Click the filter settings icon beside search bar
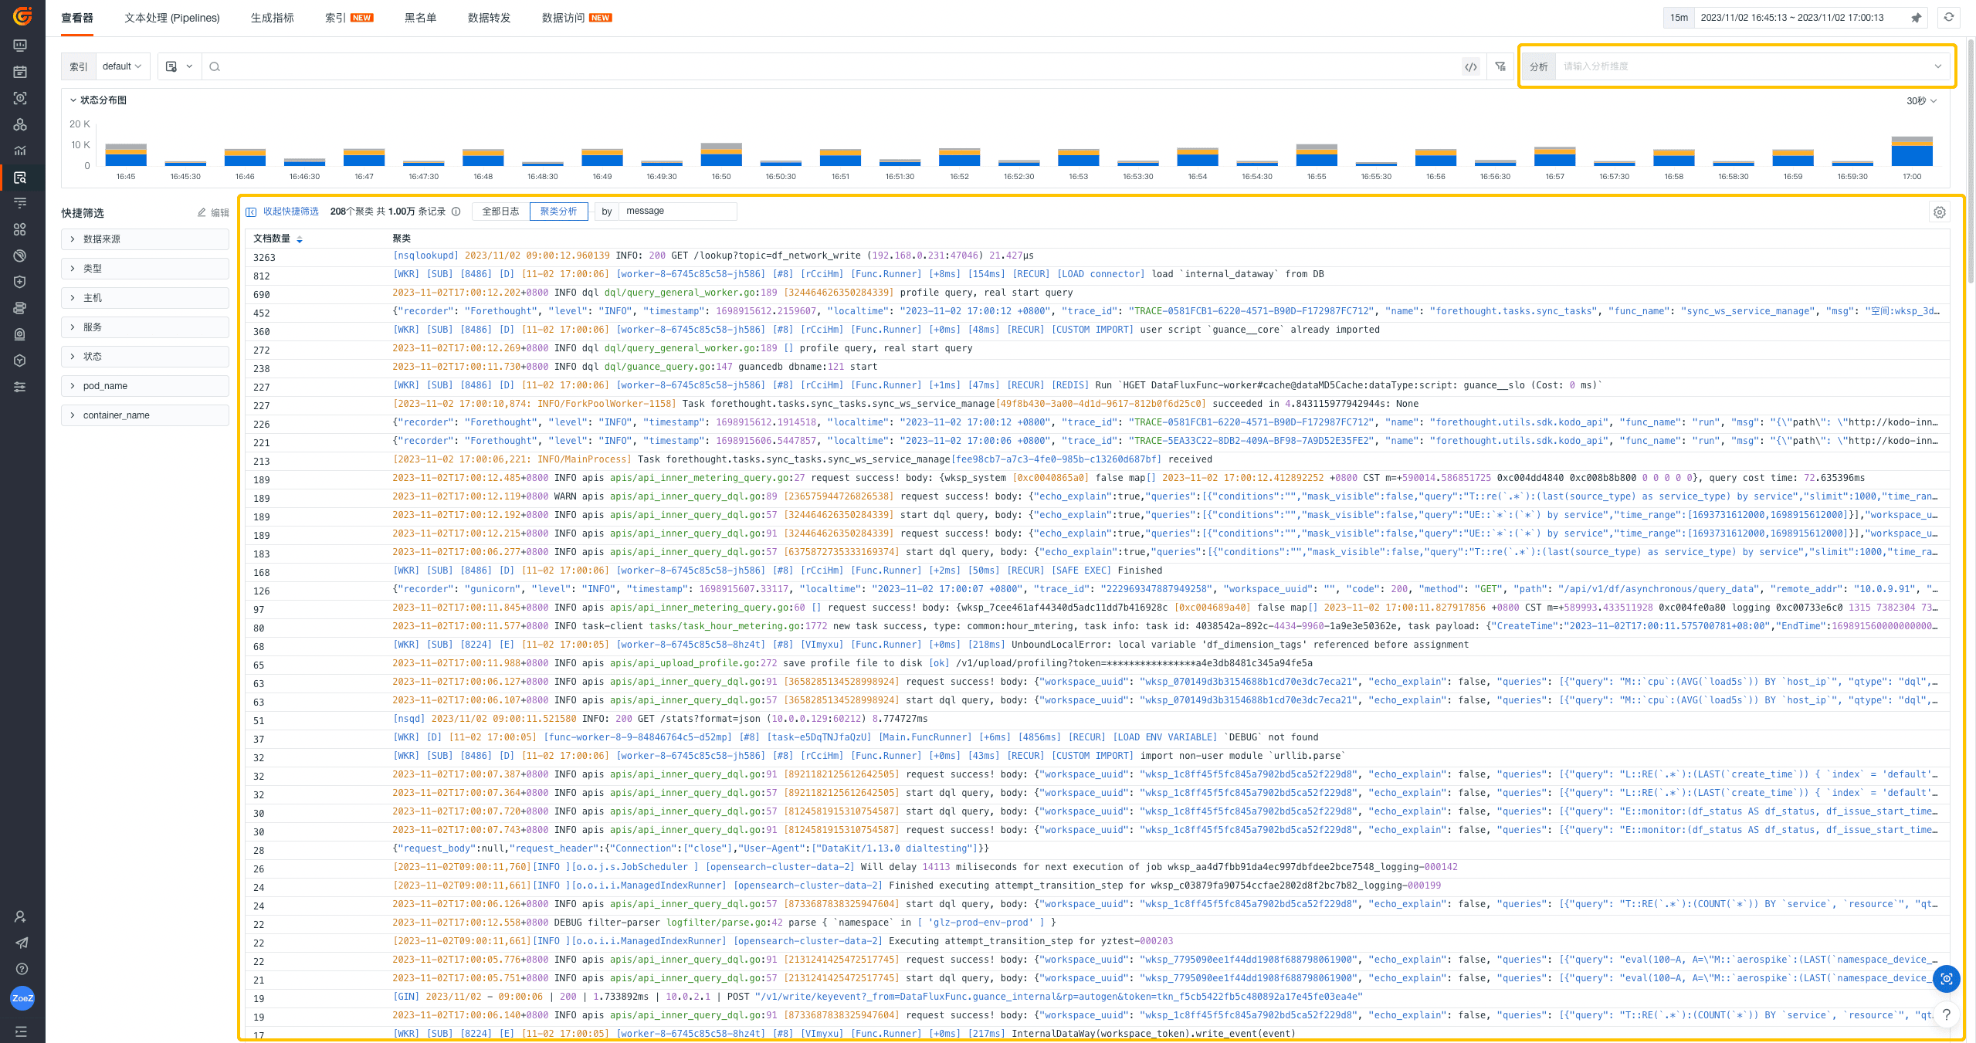This screenshot has height=1043, width=1976. [x=1500, y=66]
